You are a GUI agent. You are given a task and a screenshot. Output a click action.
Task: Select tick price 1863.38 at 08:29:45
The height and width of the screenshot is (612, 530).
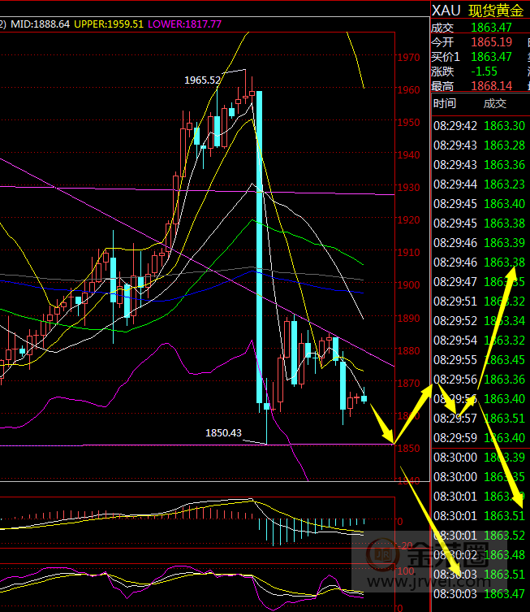[505, 224]
